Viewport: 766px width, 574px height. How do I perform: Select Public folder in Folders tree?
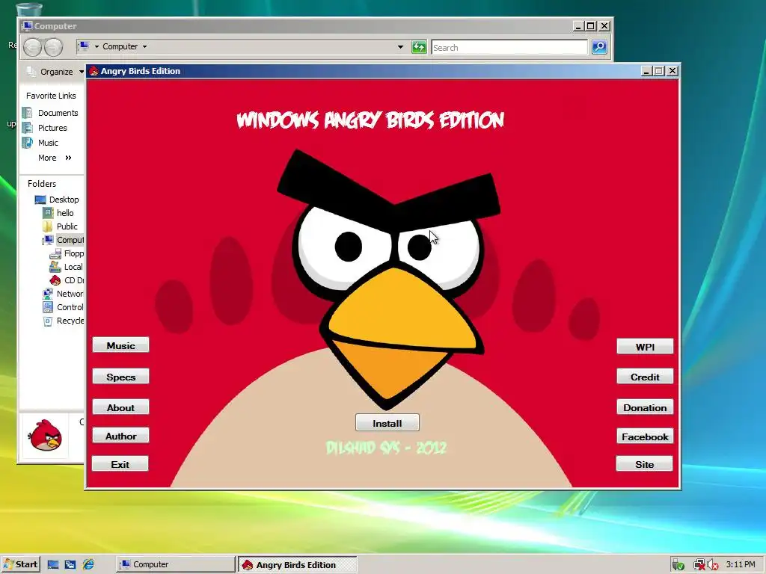(67, 226)
